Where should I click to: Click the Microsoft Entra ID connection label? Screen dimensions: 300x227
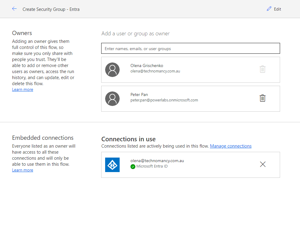[x=152, y=166]
